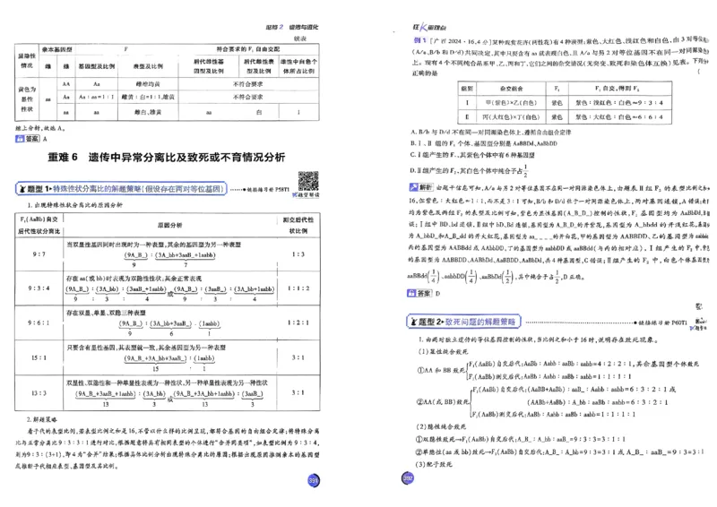Click the 答案 badge before answer A

pos(28,139)
